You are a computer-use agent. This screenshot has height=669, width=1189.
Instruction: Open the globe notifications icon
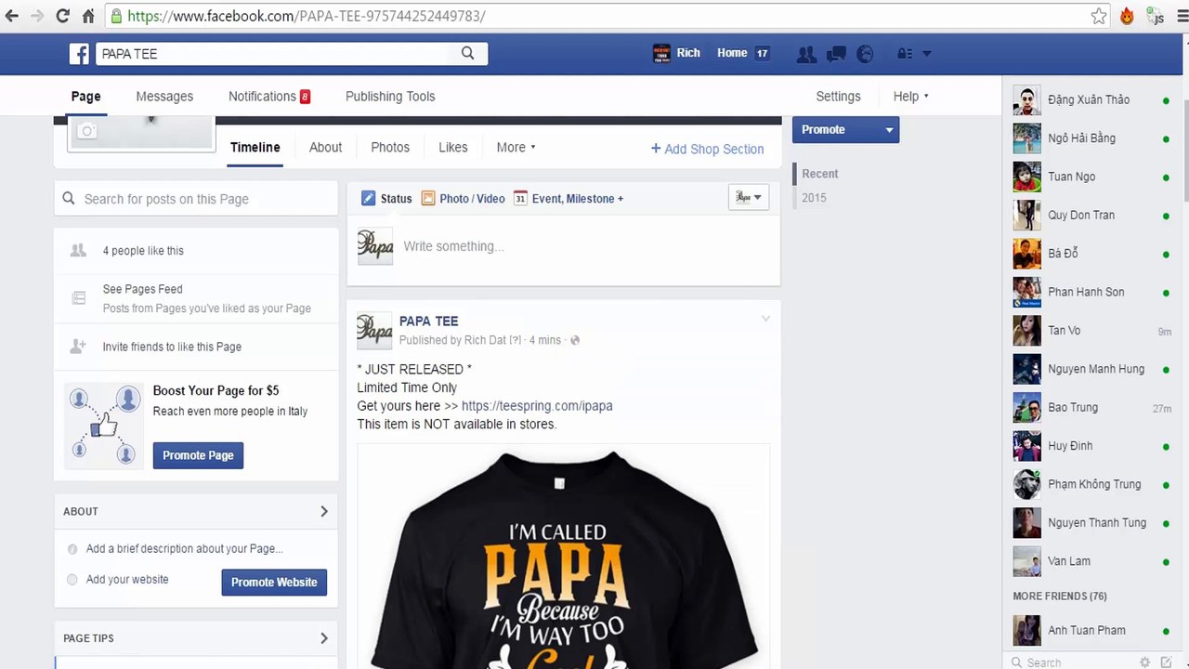pyautogui.click(x=865, y=54)
